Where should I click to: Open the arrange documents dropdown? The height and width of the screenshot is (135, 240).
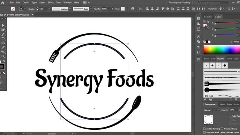pyautogui.click(x=86, y=3)
